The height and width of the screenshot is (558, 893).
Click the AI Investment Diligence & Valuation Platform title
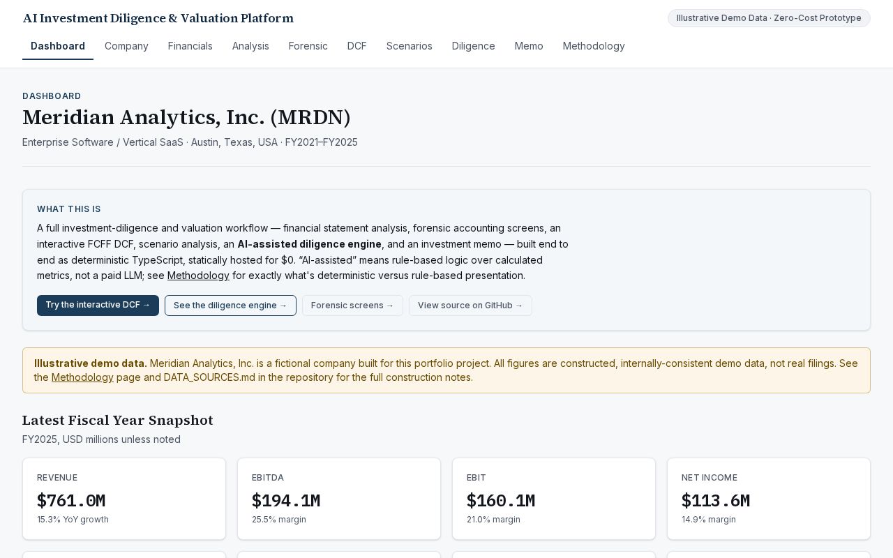click(x=158, y=18)
